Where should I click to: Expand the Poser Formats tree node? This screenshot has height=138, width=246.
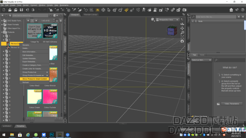click(x=2, y=25)
